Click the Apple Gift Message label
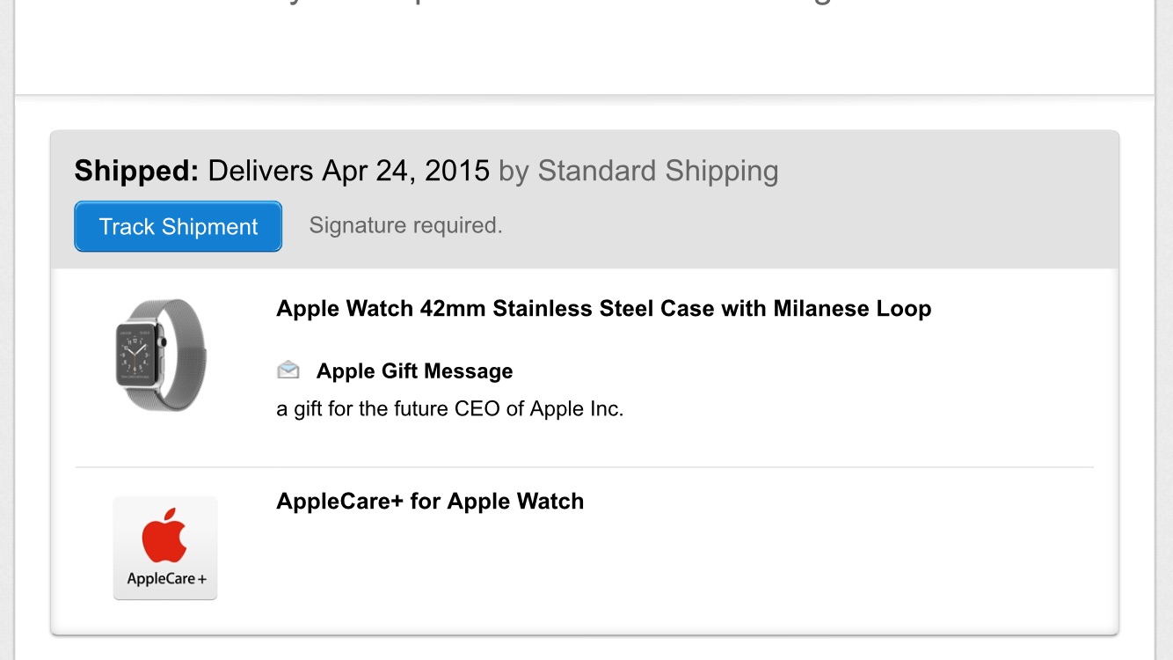Viewport: 1173px width, 660px height. (x=414, y=371)
